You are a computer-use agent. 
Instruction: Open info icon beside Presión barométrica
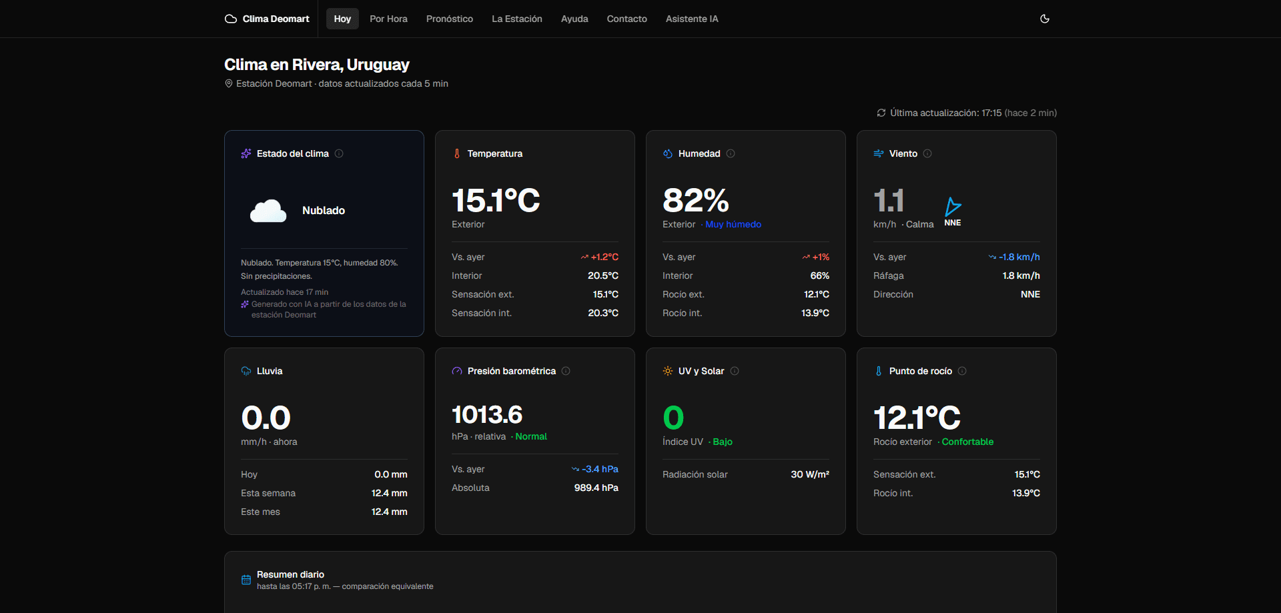pyautogui.click(x=566, y=371)
